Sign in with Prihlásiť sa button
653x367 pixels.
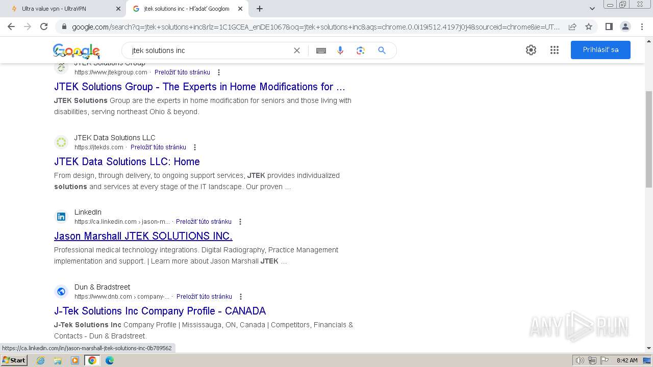point(600,50)
